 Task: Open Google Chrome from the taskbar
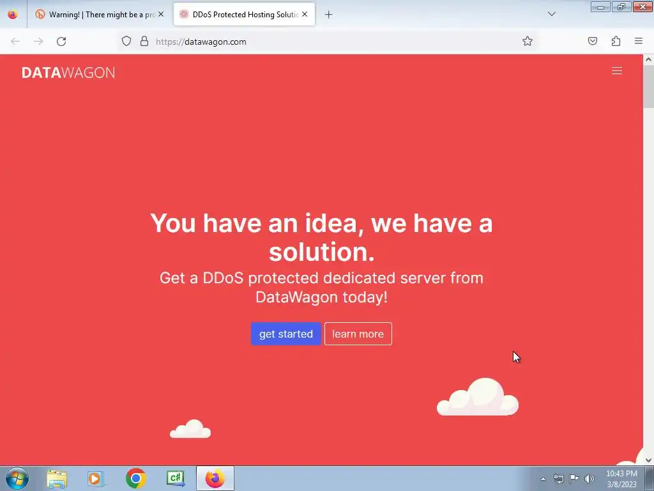[135, 479]
